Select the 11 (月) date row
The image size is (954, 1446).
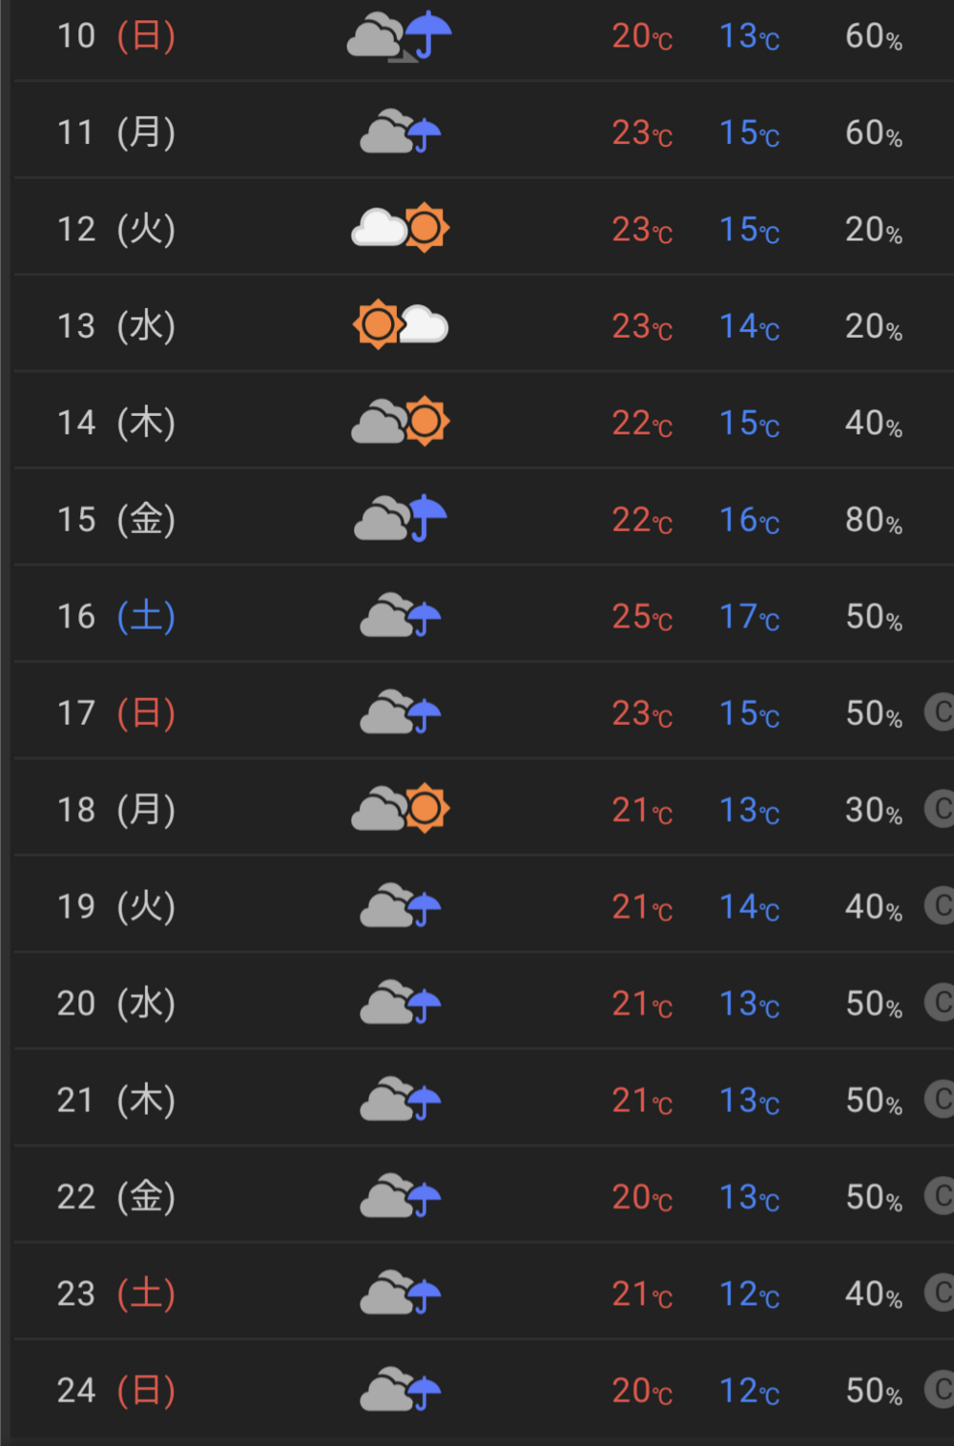click(116, 133)
